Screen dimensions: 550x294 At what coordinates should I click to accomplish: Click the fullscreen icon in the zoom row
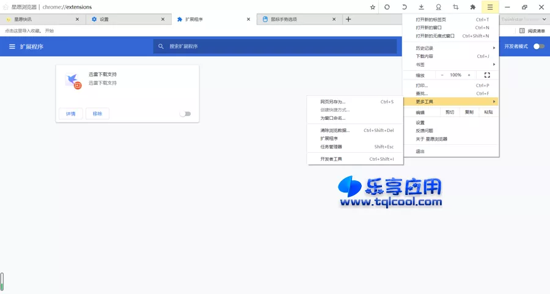tap(487, 75)
